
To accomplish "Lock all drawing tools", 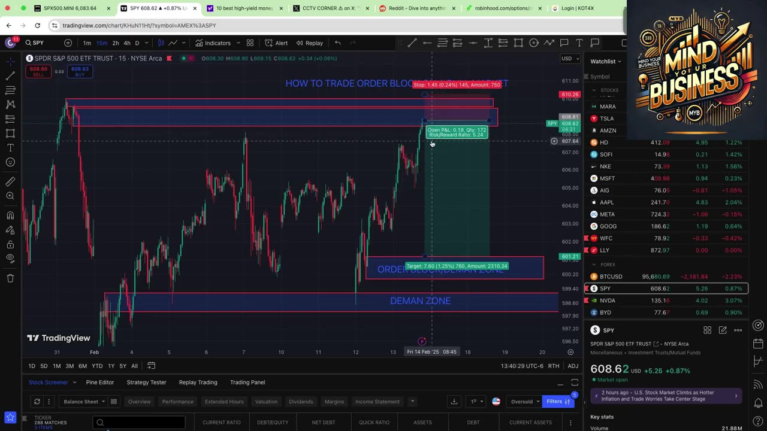I will (x=10, y=244).
